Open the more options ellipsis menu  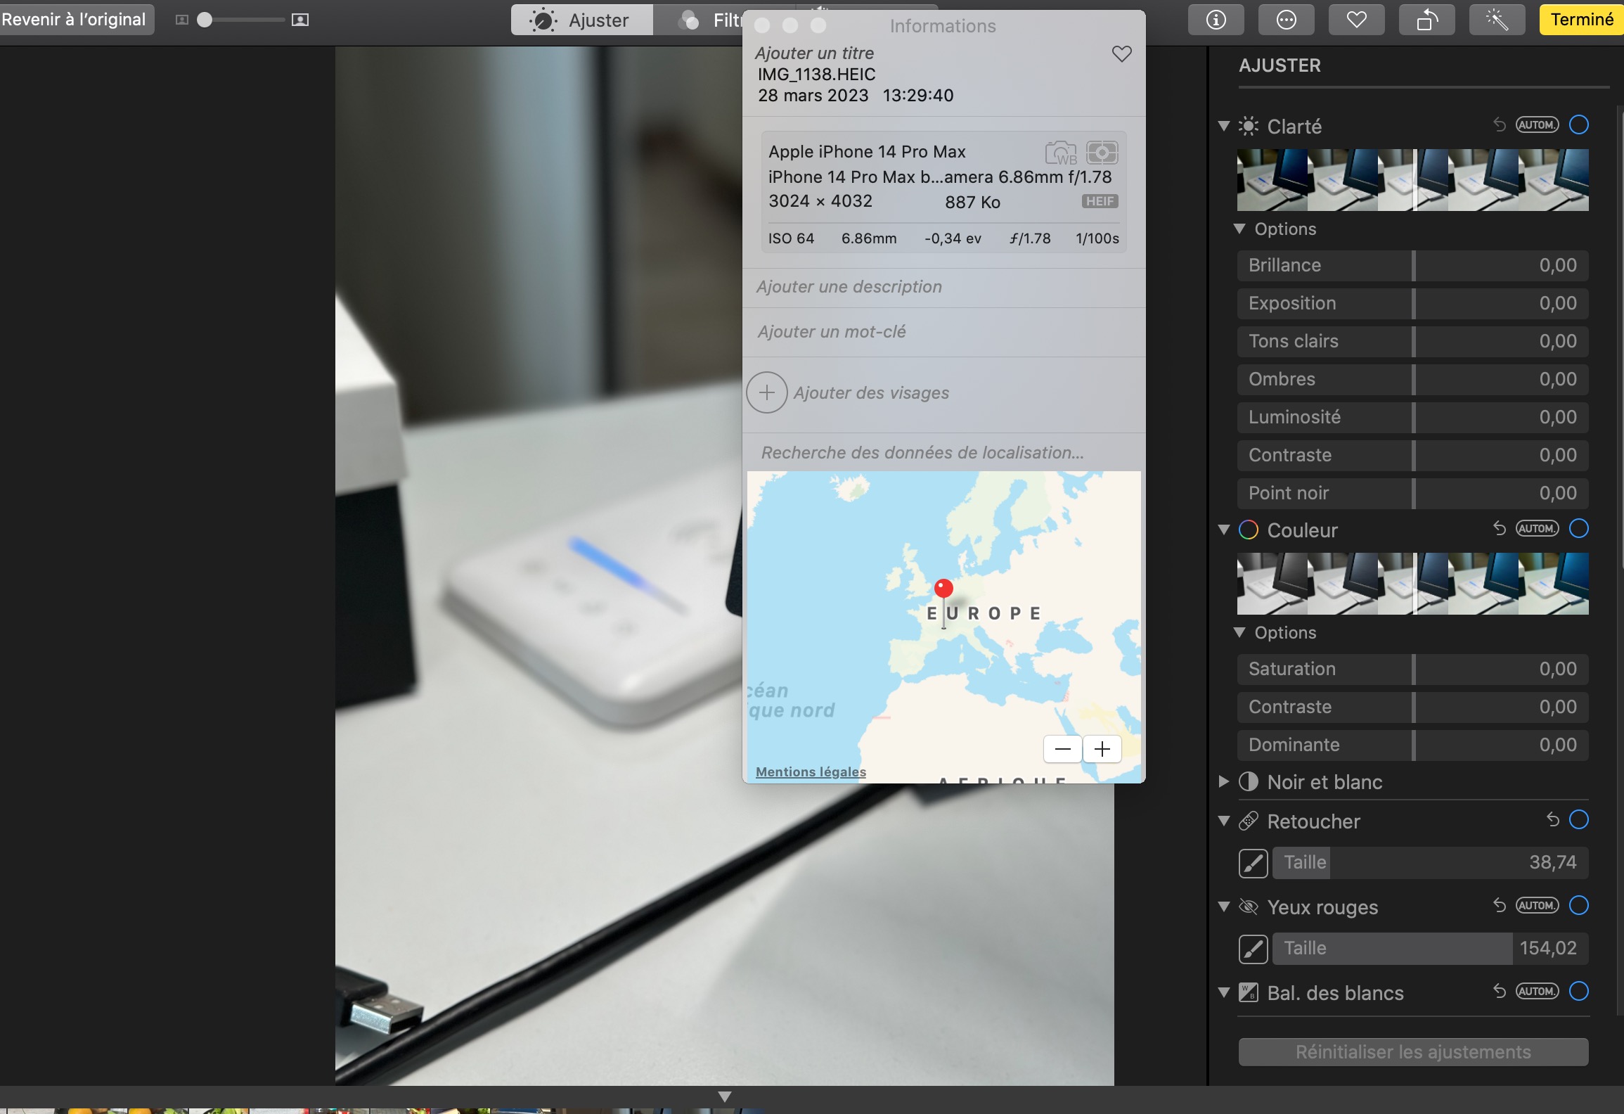pyautogui.click(x=1286, y=20)
